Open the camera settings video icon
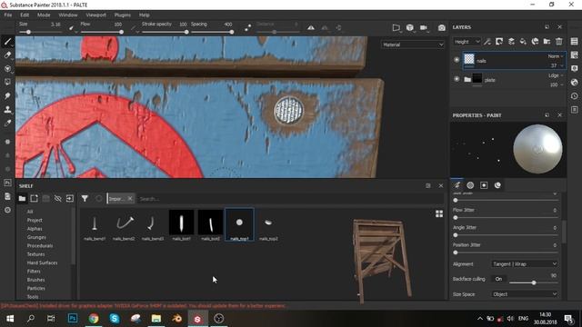This screenshot has width=582, height=327. (x=424, y=27)
